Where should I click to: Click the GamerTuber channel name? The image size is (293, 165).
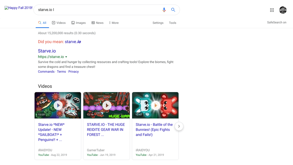click(x=96, y=150)
